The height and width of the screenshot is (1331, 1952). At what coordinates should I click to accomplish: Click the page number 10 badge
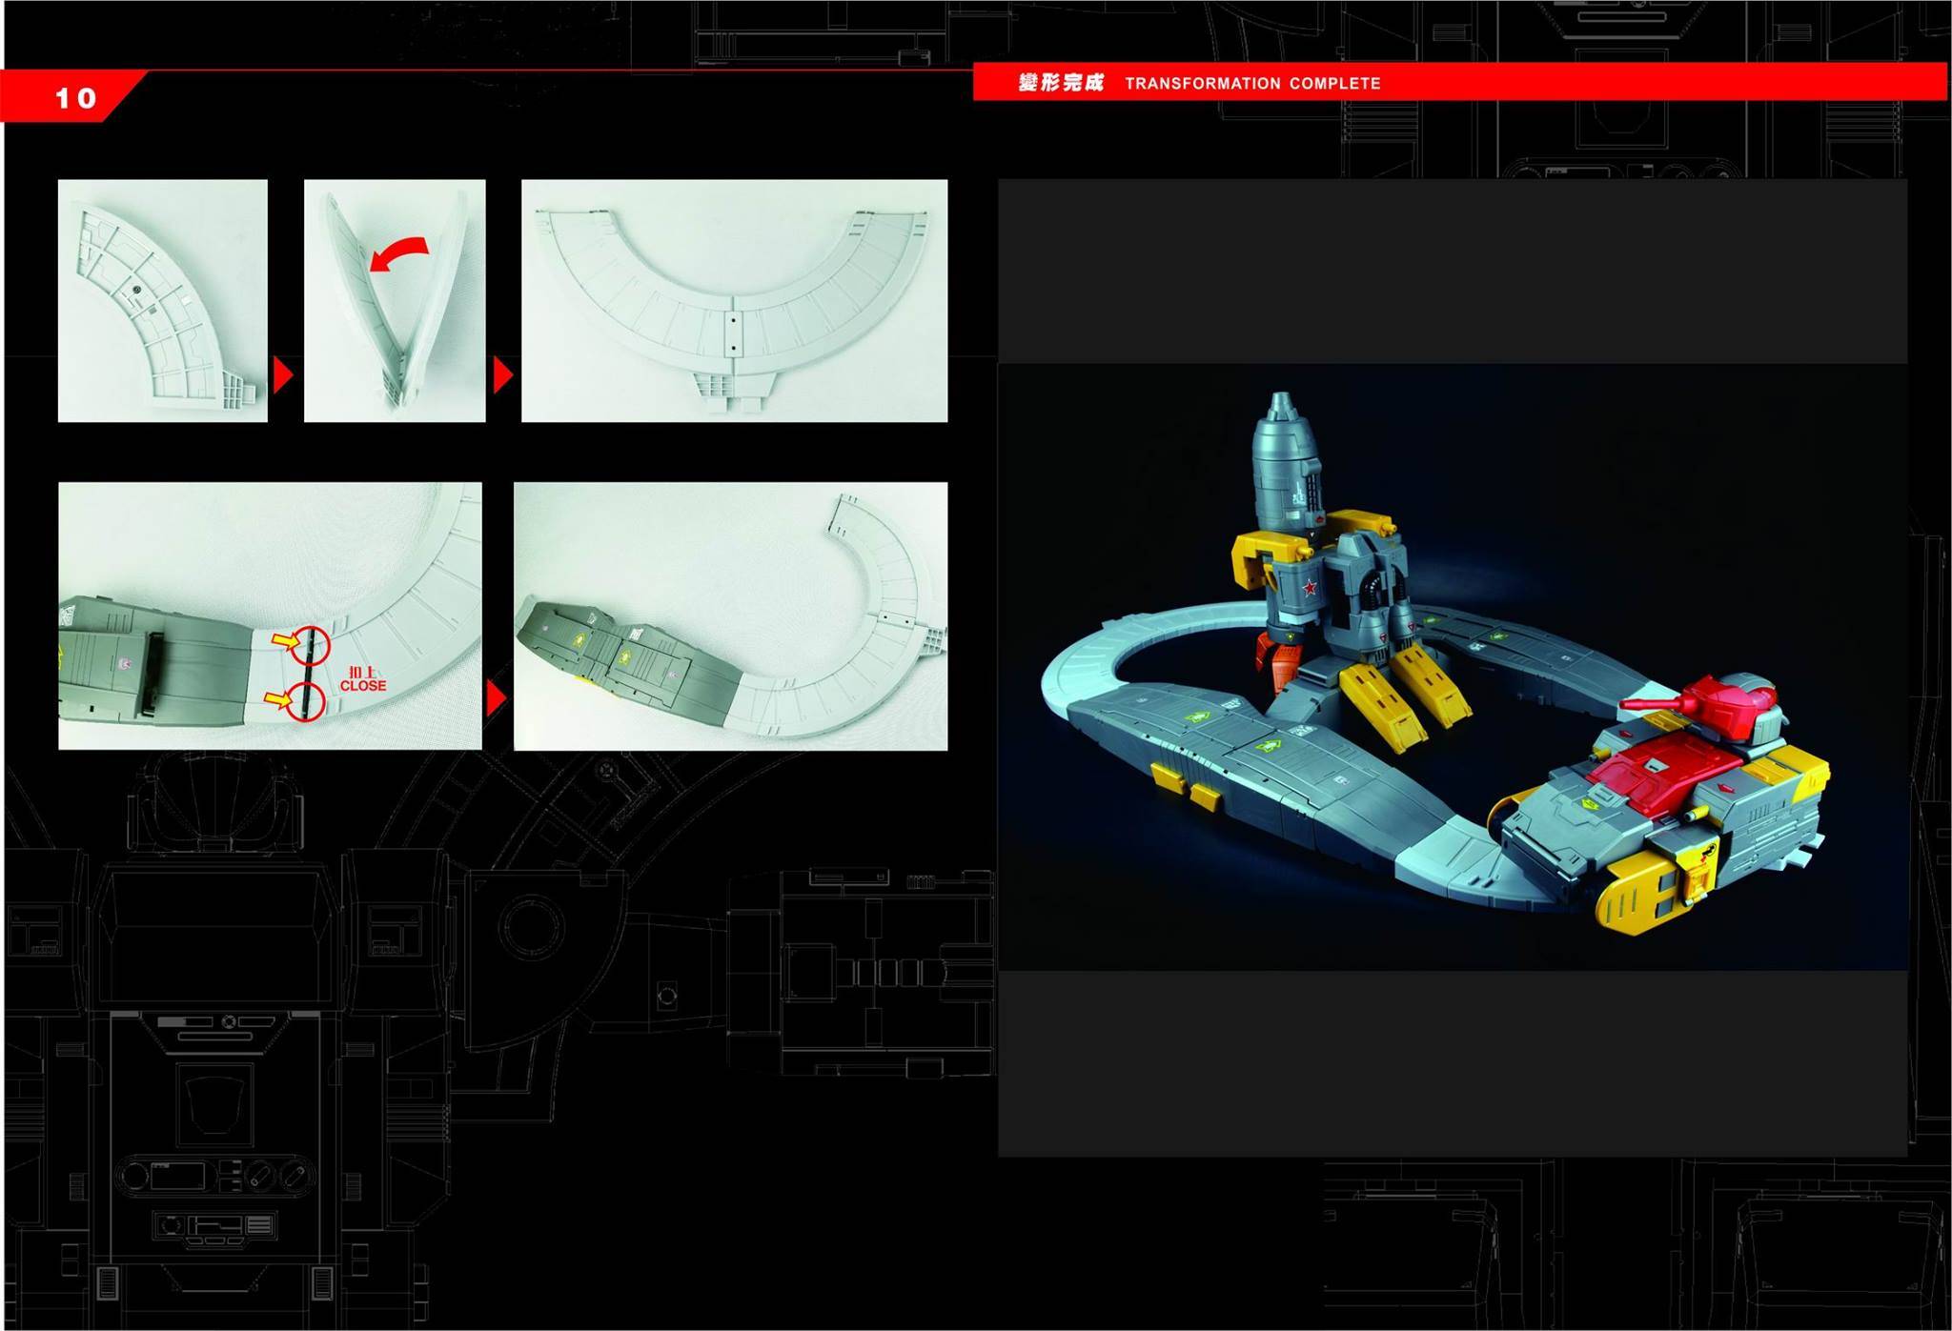[74, 97]
